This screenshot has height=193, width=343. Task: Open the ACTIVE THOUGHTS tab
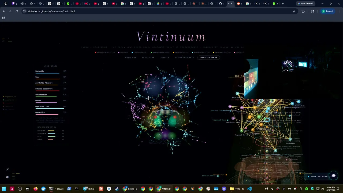pyautogui.click(x=184, y=57)
